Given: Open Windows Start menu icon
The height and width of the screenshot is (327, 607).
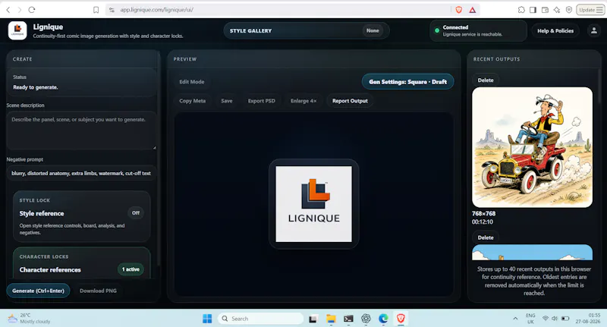Looking at the screenshot, I should (207, 319).
